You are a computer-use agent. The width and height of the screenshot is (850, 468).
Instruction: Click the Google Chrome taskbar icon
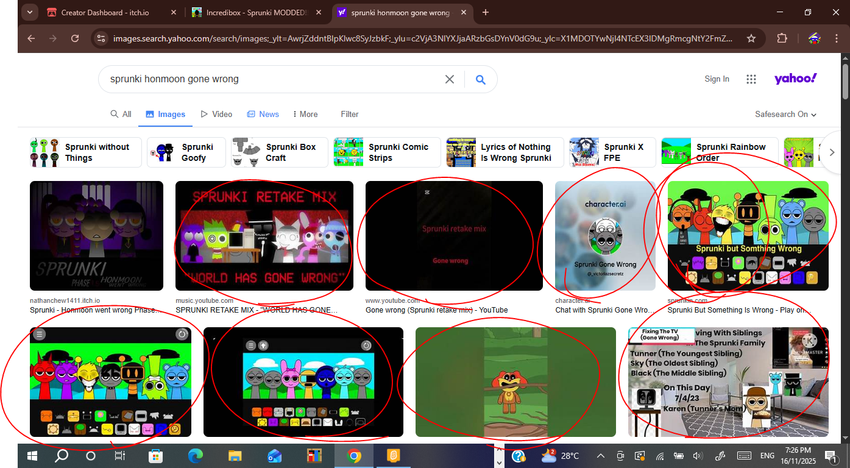[354, 456]
